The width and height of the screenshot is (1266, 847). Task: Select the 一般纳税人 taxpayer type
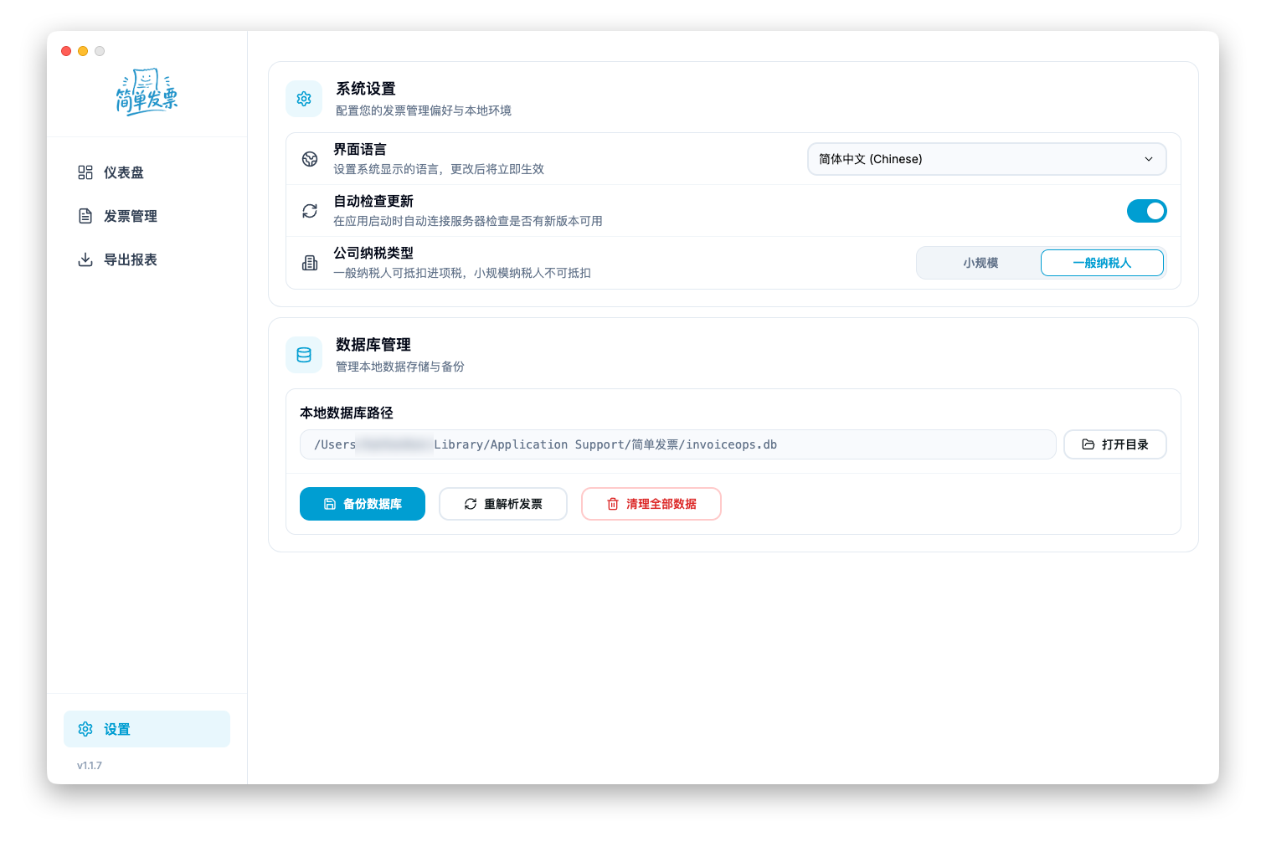pyautogui.click(x=1102, y=263)
